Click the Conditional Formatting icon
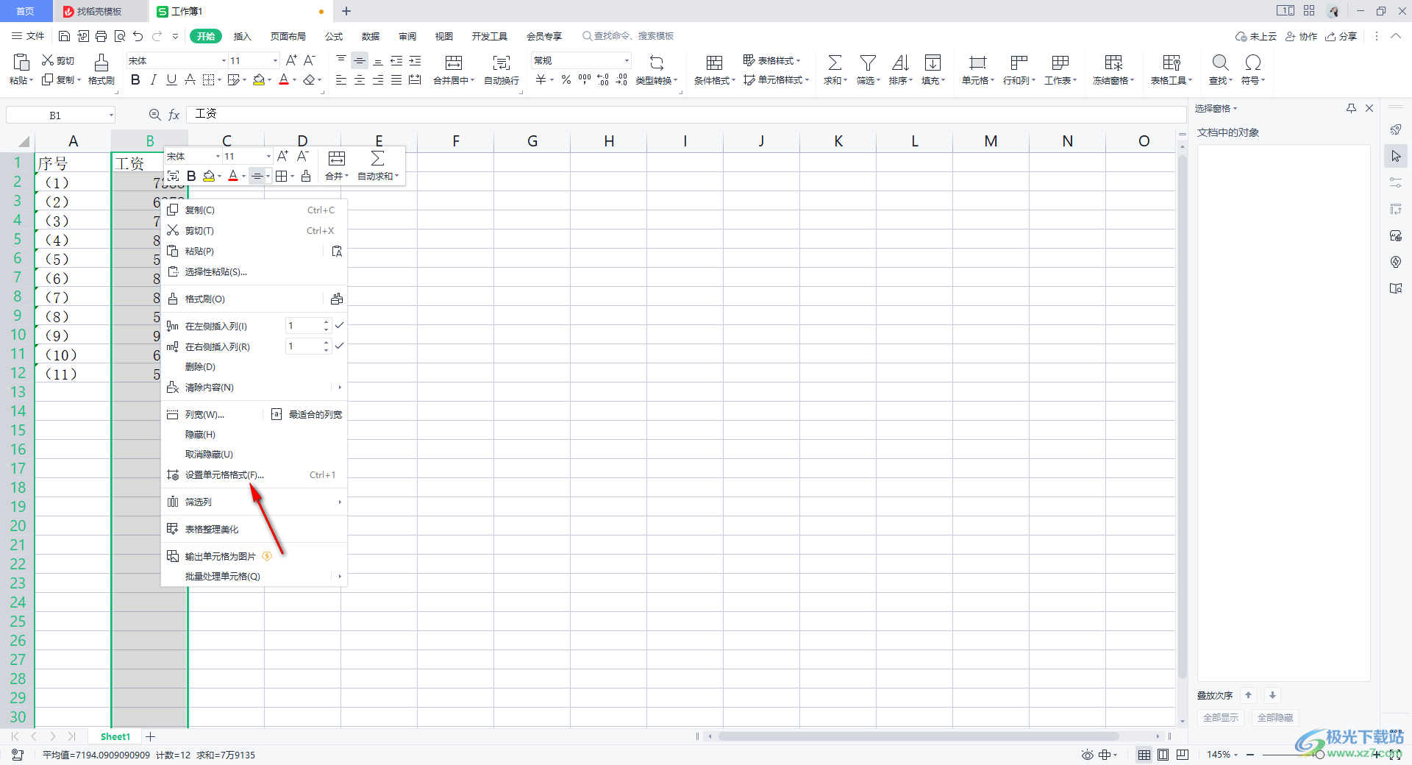This screenshot has width=1412, height=765. [x=714, y=63]
